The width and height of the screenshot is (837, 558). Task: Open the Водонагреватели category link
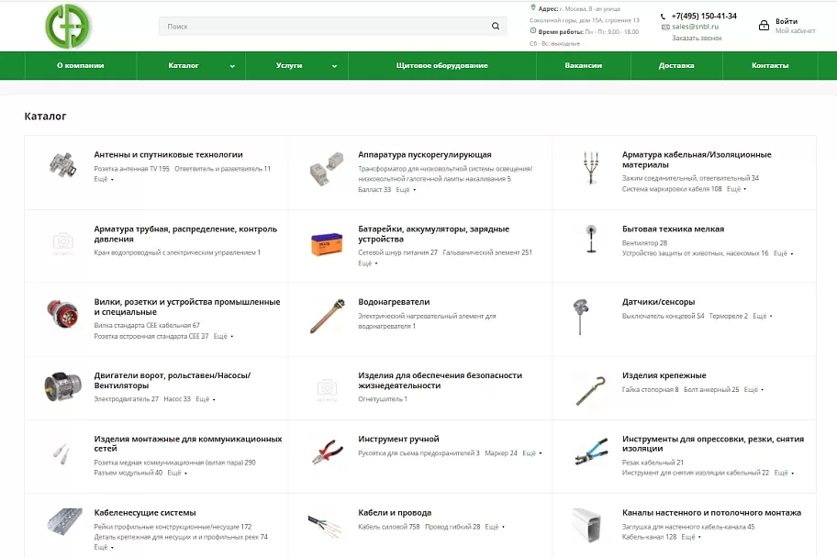(394, 302)
